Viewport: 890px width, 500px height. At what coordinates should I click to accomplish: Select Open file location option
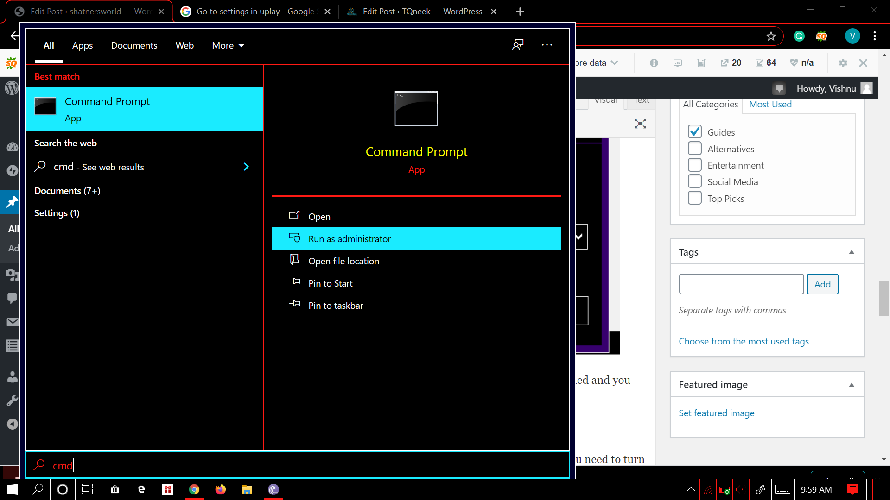tap(416, 261)
